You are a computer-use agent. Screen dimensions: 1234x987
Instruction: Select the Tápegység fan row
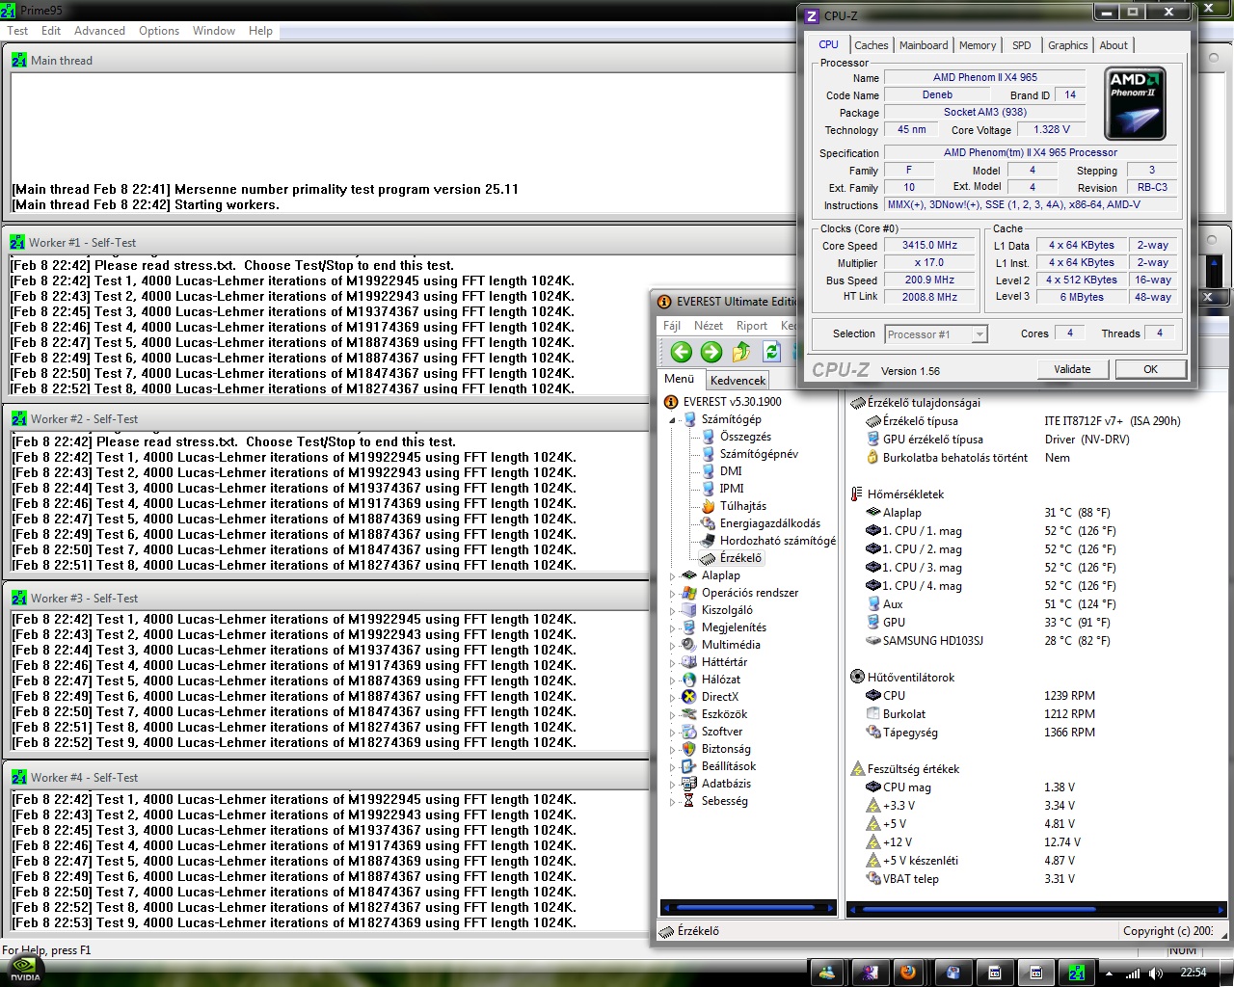pyautogui.click(x=980, y=733)
